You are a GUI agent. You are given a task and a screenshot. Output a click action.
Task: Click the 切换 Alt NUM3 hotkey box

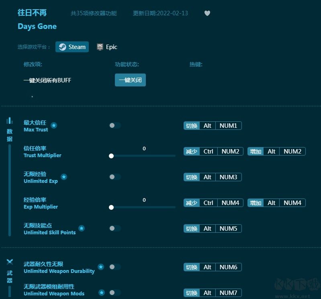click(213, 177)
